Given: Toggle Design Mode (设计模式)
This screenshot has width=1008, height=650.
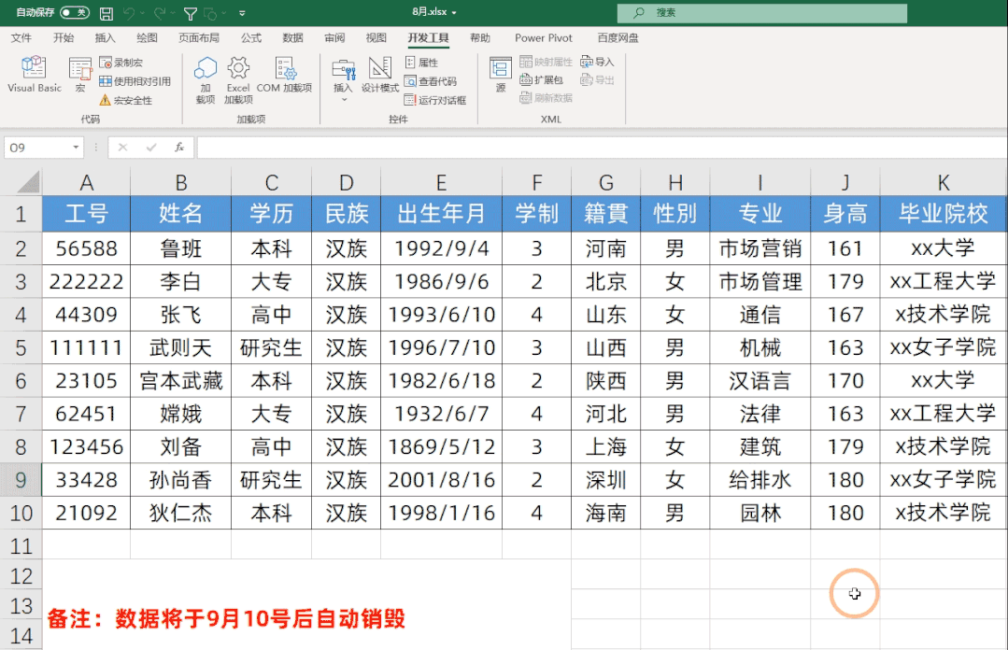Looking at the screenshot, I should [380, 75].
